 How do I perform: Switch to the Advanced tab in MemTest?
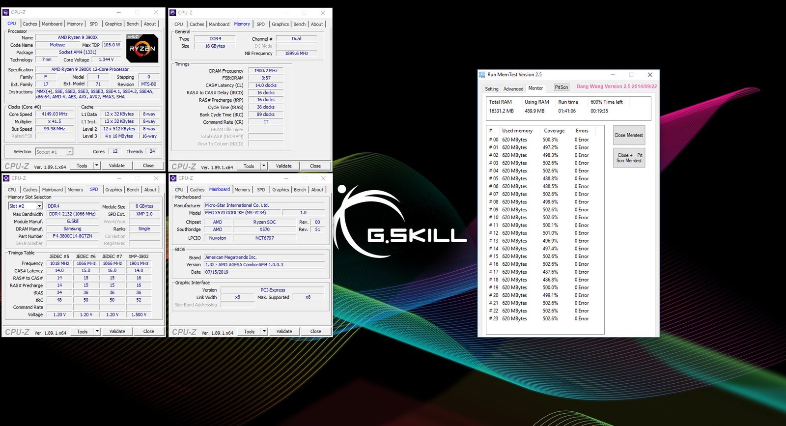(513, 89)
